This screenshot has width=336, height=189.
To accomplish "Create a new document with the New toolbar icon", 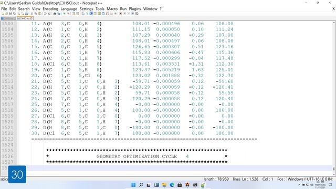I will point(3,14).
